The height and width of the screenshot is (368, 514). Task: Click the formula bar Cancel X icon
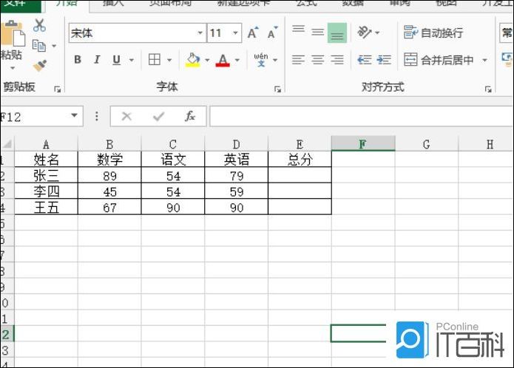(x=126, y=116)
